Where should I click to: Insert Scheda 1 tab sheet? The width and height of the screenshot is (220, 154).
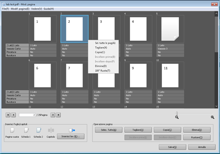tap(26, 130)
